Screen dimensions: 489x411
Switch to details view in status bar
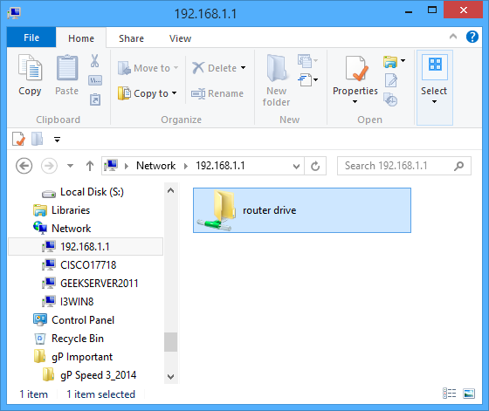[x=449, y=394]
